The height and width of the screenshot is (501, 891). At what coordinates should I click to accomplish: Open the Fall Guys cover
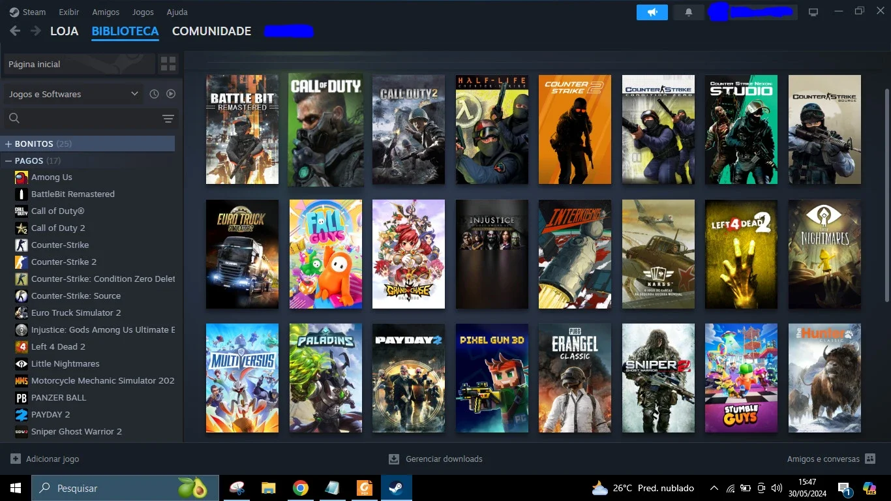325,254
